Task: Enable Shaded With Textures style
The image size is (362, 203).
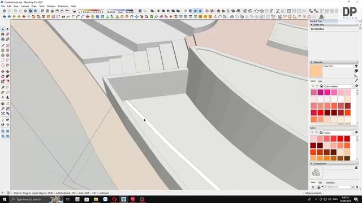Action: coord(30,11)
